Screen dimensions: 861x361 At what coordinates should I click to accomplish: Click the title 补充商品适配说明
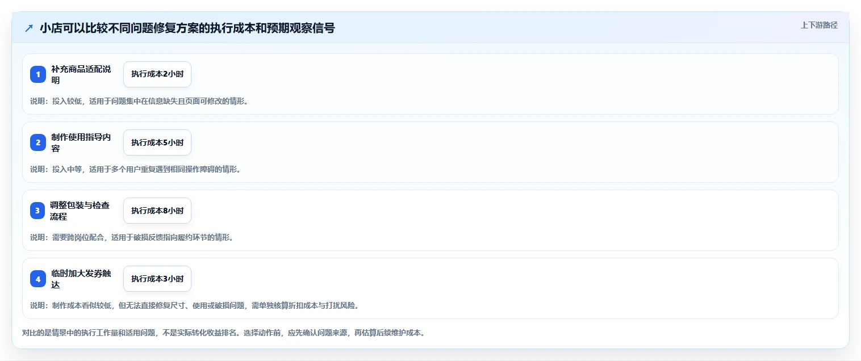tap(81, 74)
